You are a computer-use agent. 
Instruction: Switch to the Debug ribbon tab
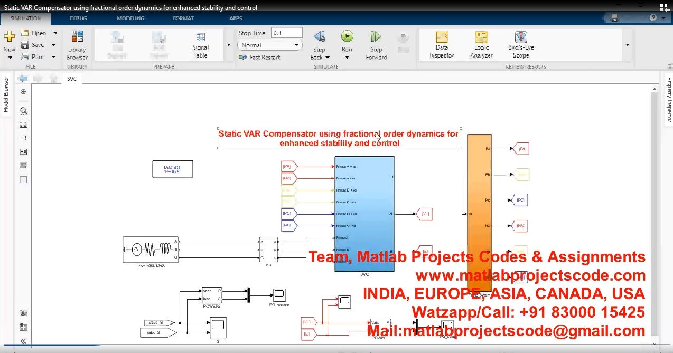78,18
